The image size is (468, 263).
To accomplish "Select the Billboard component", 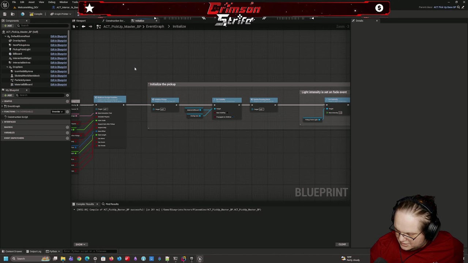I will [x=17, y=54].
